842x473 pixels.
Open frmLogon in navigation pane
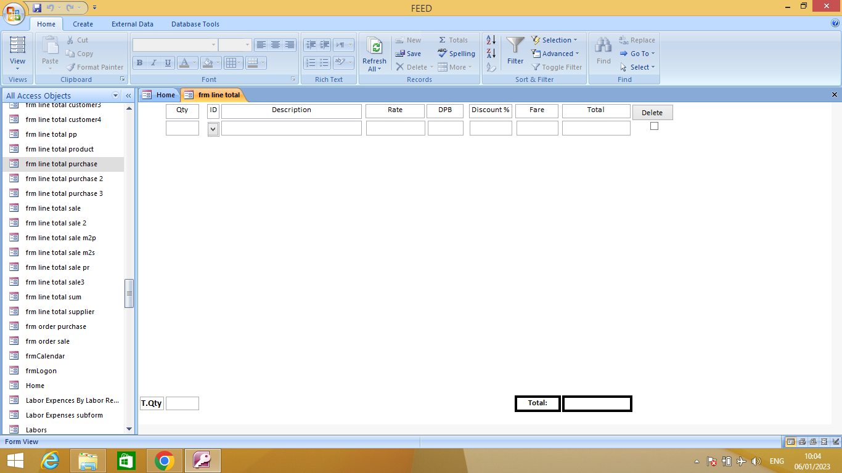(41, 371)
